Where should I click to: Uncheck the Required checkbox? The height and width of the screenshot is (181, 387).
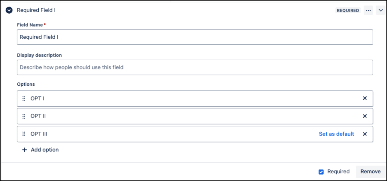pyautogui.click(x=321, y=172)
